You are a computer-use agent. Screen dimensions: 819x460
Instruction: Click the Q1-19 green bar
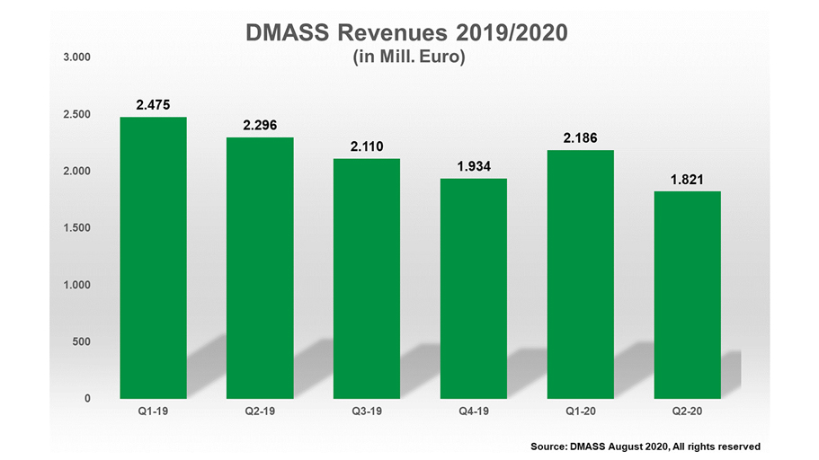153,258
